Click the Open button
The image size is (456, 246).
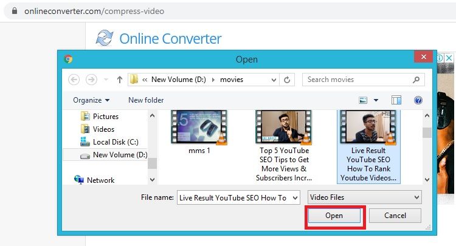point(334,216)
